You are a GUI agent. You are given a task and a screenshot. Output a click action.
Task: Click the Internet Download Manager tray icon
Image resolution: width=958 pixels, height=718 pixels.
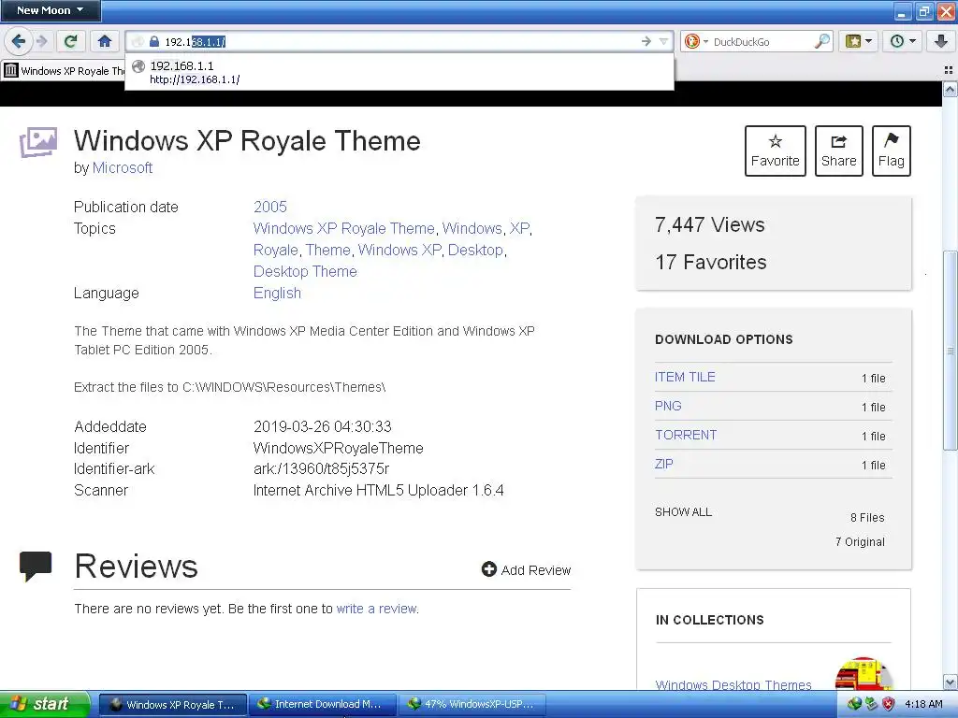(x=854, y=704)
